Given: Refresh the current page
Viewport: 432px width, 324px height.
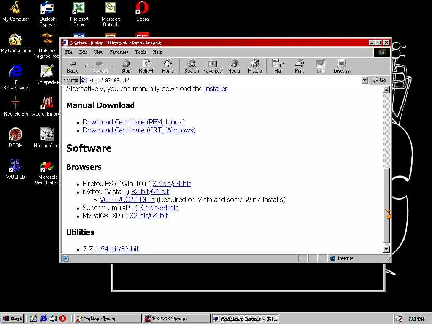Looking at the screenshot, I should 146,66.
